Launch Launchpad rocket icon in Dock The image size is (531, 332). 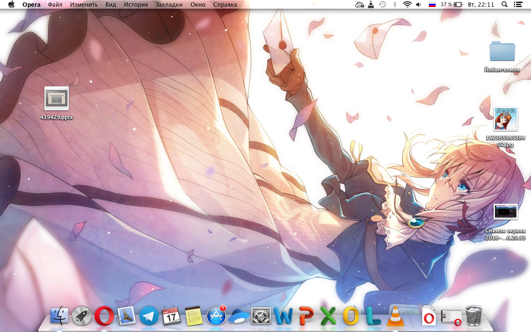coord(82,317)
